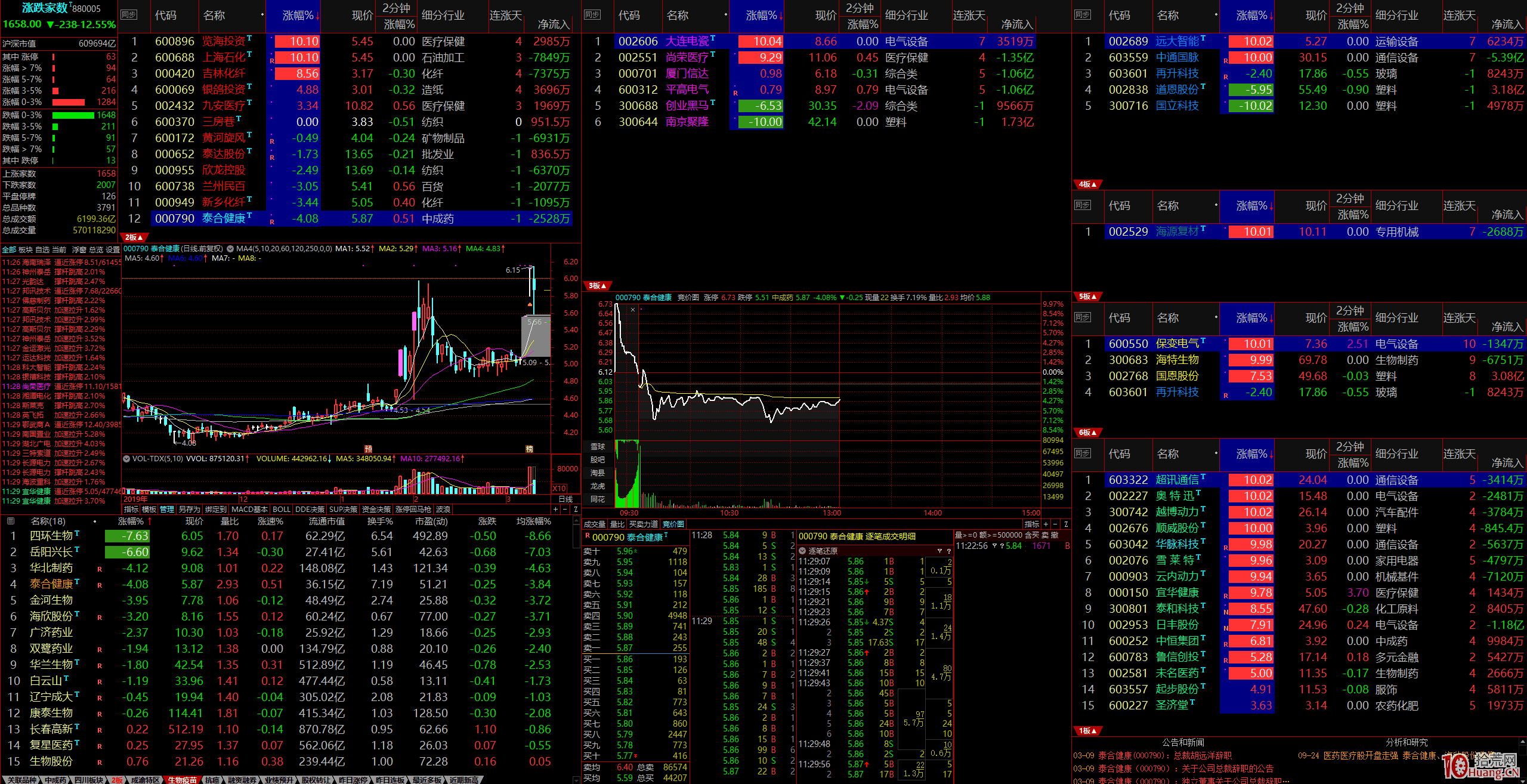Switch to the 中成药 bottom tab
Image resolution: width=1527 pixels, height=784 pixels.
55,780
